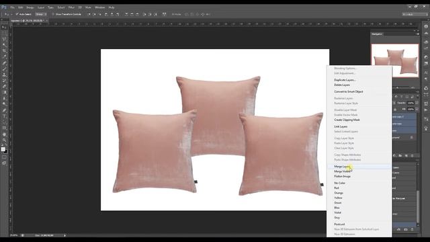Close the open document tab
Screen dimensions: 430x242
tap(47, 21)
